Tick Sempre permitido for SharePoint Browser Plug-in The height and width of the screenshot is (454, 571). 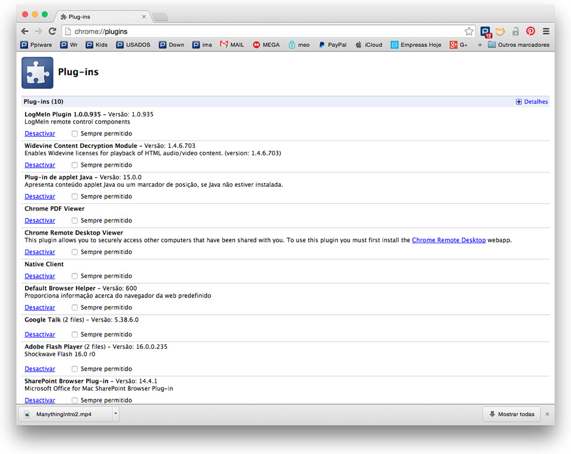[x=75, y=400]
